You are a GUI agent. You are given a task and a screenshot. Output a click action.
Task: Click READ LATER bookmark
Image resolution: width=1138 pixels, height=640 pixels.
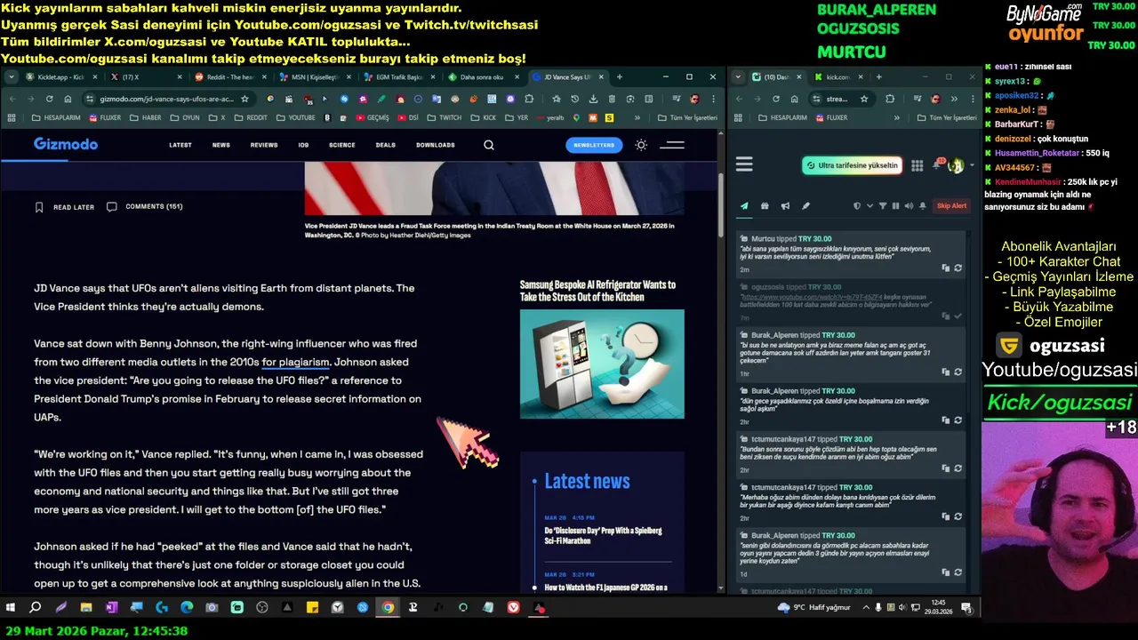pos(64,207)
